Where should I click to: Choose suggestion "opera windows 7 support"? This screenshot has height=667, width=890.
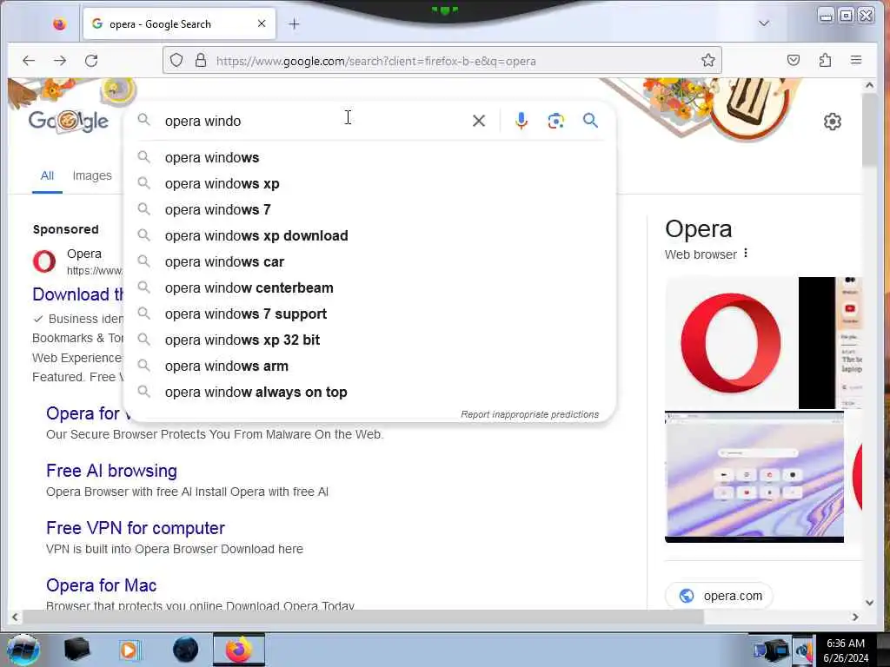(x=369, y=314)
